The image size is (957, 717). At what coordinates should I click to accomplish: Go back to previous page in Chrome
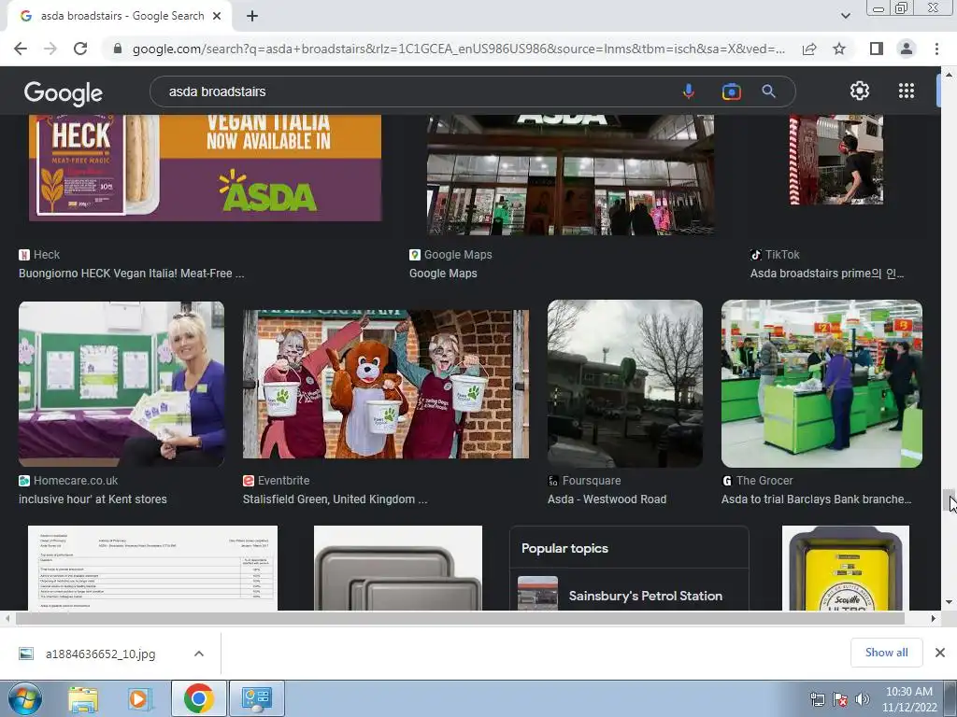click(21, 49)
